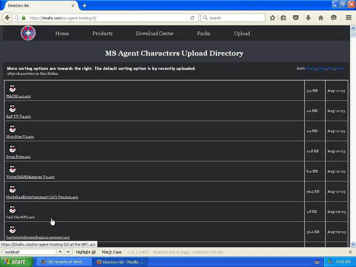Viewport: 356px width, 267px height.
Task: Open the Swag Pope.acs link
Action: (18, 157)
